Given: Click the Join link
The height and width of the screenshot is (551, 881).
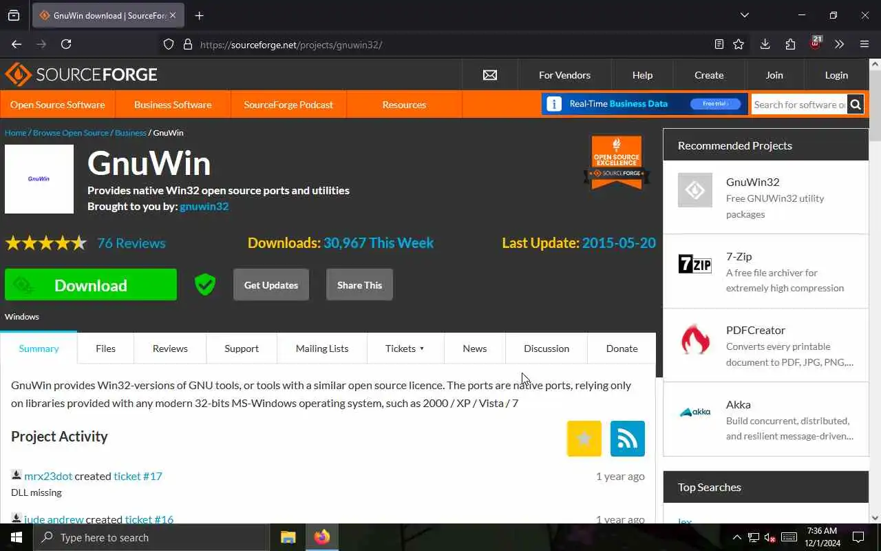Looking at the screenshot, I should pyautogui.click(x=774, y=75).
